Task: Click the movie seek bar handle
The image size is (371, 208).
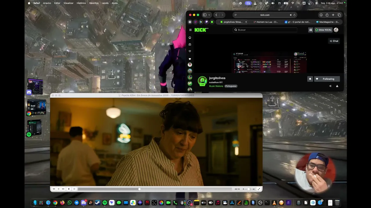Action: [139, 189]
